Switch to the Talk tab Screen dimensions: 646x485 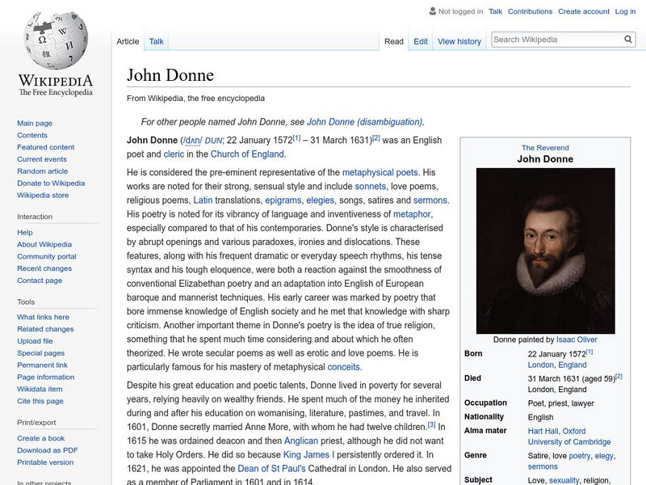157,41
